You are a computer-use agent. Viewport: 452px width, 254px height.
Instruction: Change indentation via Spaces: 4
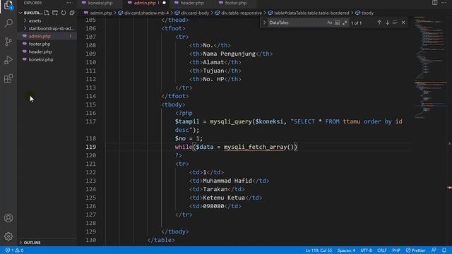[346, 250]
